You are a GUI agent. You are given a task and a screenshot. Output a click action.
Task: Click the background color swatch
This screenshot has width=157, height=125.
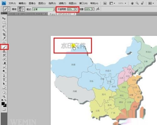point(5,106)
